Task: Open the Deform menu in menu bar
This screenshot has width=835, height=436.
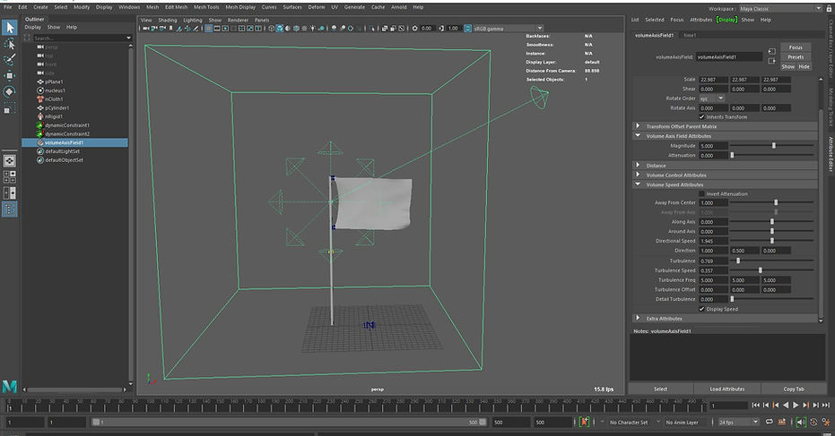Action: 317,7
